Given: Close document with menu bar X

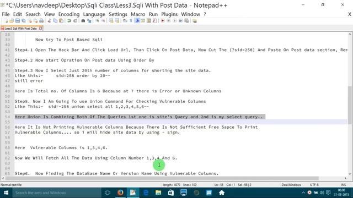Looking at the screenshot, I should pyautogui.click(x=350, y=14).
